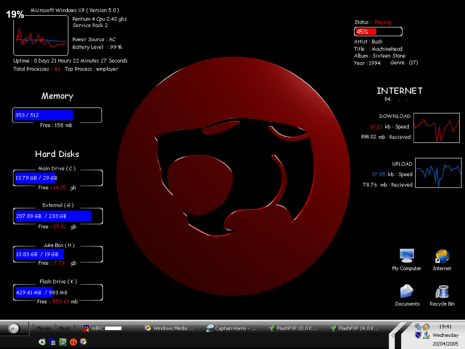465x349 pixels.
Task: Click the red download speed graph
Action: 436,128
